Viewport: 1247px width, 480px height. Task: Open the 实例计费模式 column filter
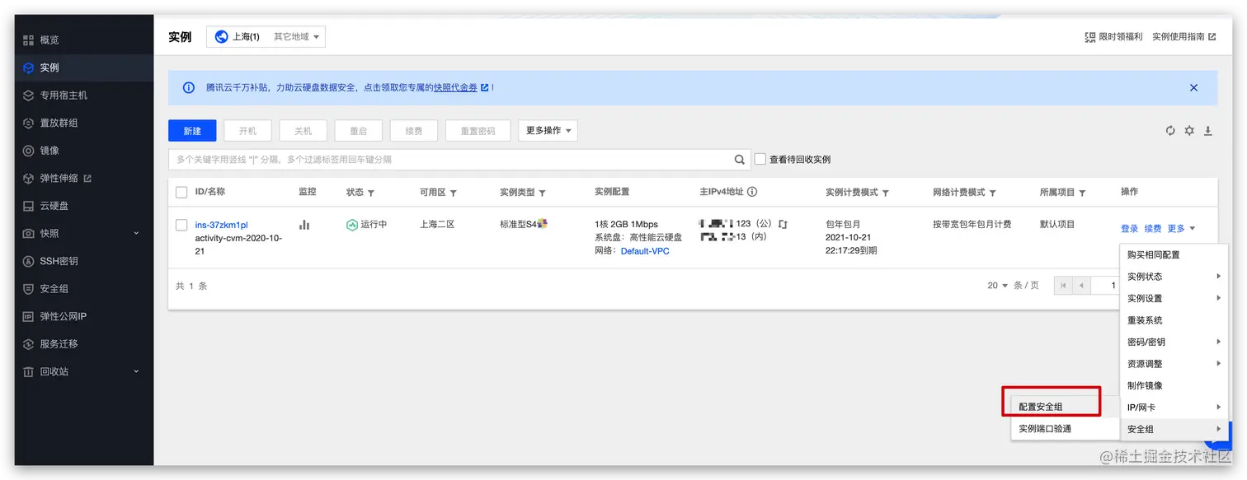tap(886, 193)
